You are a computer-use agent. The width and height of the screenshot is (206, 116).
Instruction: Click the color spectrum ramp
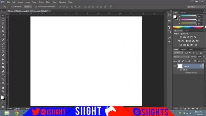point(188,27)
